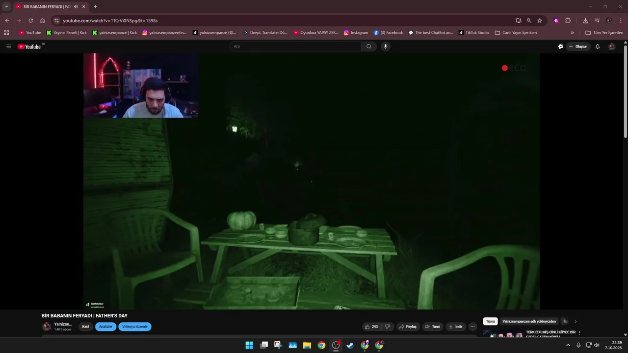
Task: Open (3) Facebook bookmark
Action: [x=388, y=33]
